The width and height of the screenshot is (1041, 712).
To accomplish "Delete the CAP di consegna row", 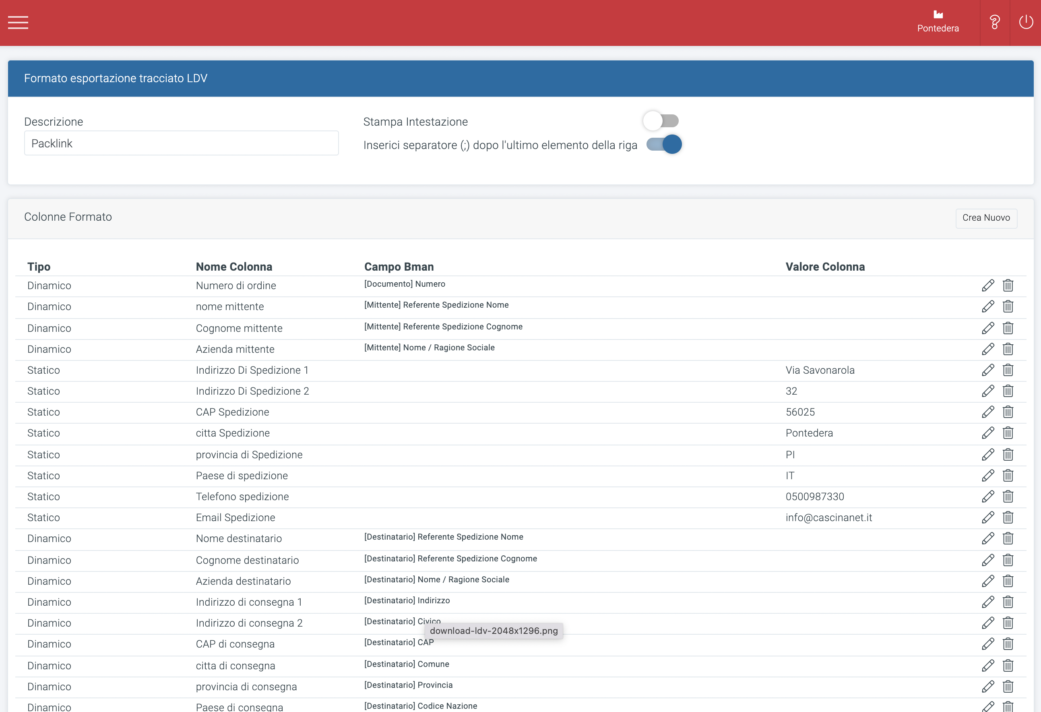I will point(1008,644).
